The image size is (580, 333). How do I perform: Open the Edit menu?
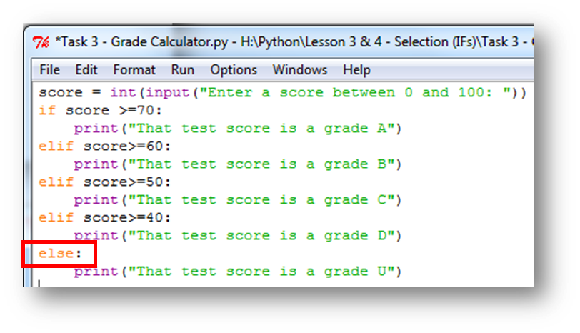86,70
